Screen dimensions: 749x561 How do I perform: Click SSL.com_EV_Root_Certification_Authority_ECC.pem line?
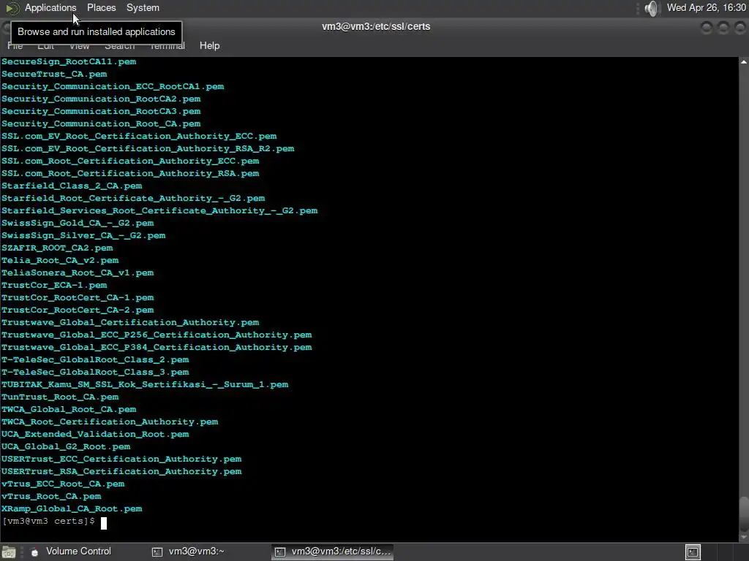click(x=139, y=136)
